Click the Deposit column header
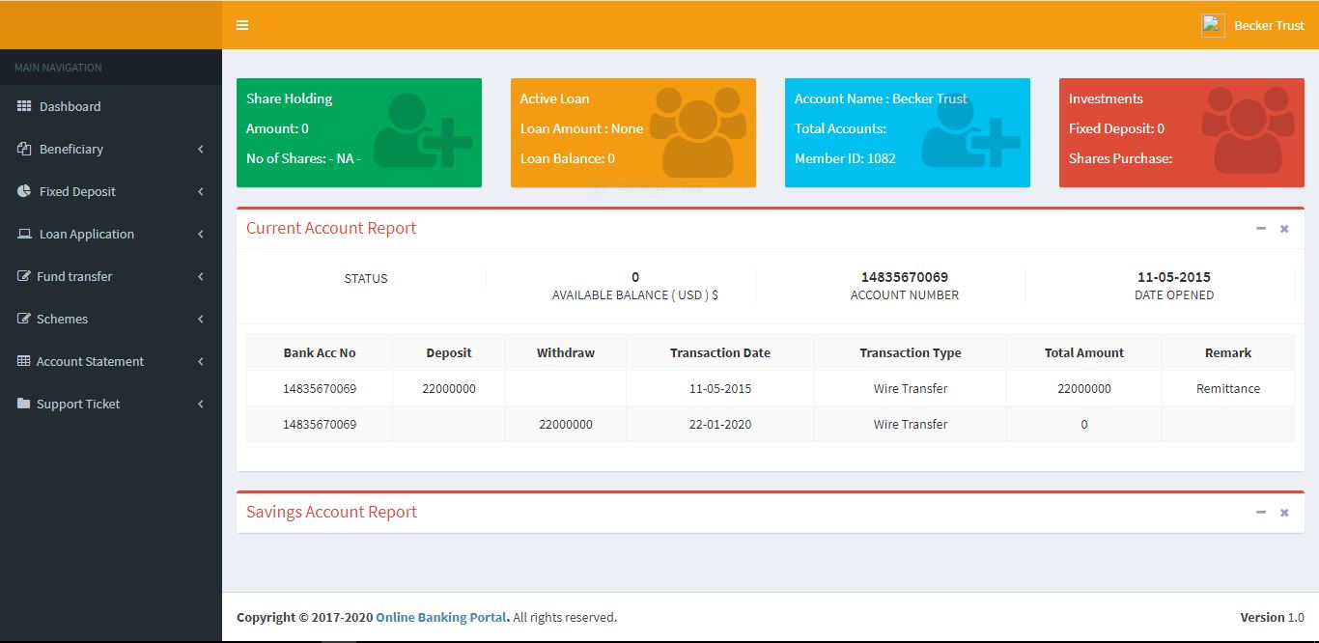1319x643 pixels. coord(449,352)
